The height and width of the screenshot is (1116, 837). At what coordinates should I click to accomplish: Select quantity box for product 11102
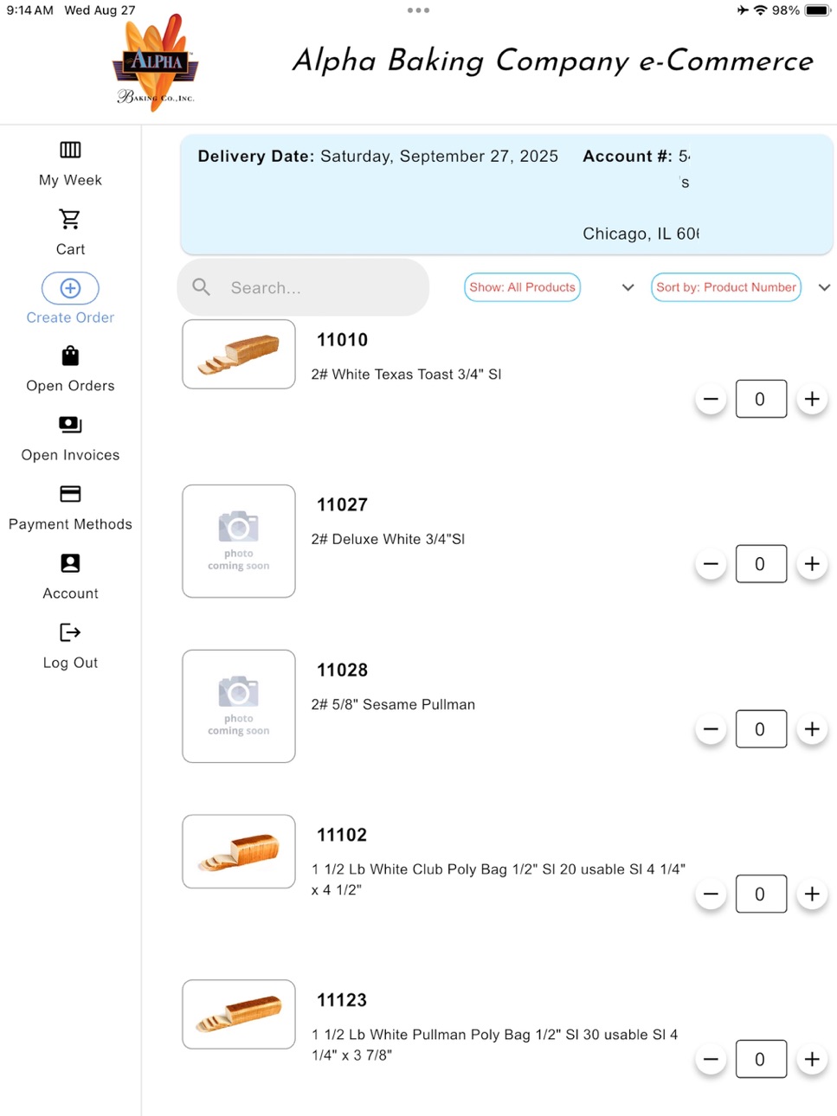pos(761,894)
